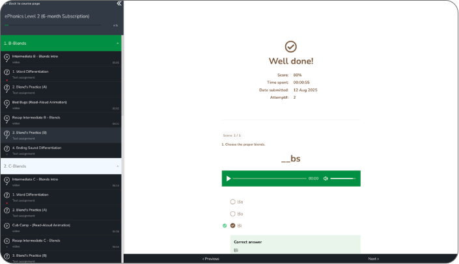The height and width of the screenshot is (264, 459).
Task: Collapse the course sidebar with double-chevron icon
Action: point(118,3)
